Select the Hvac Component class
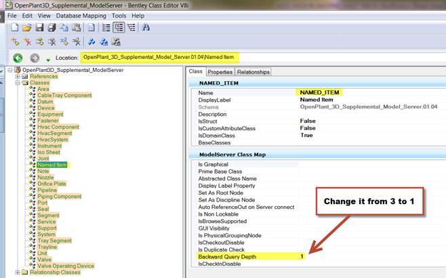Image resolution: width=446 pixels, height=278 pixels. (58, 127)
